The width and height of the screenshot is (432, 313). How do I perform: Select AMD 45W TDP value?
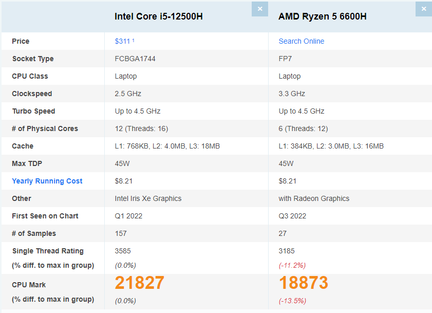pos(286,164)
